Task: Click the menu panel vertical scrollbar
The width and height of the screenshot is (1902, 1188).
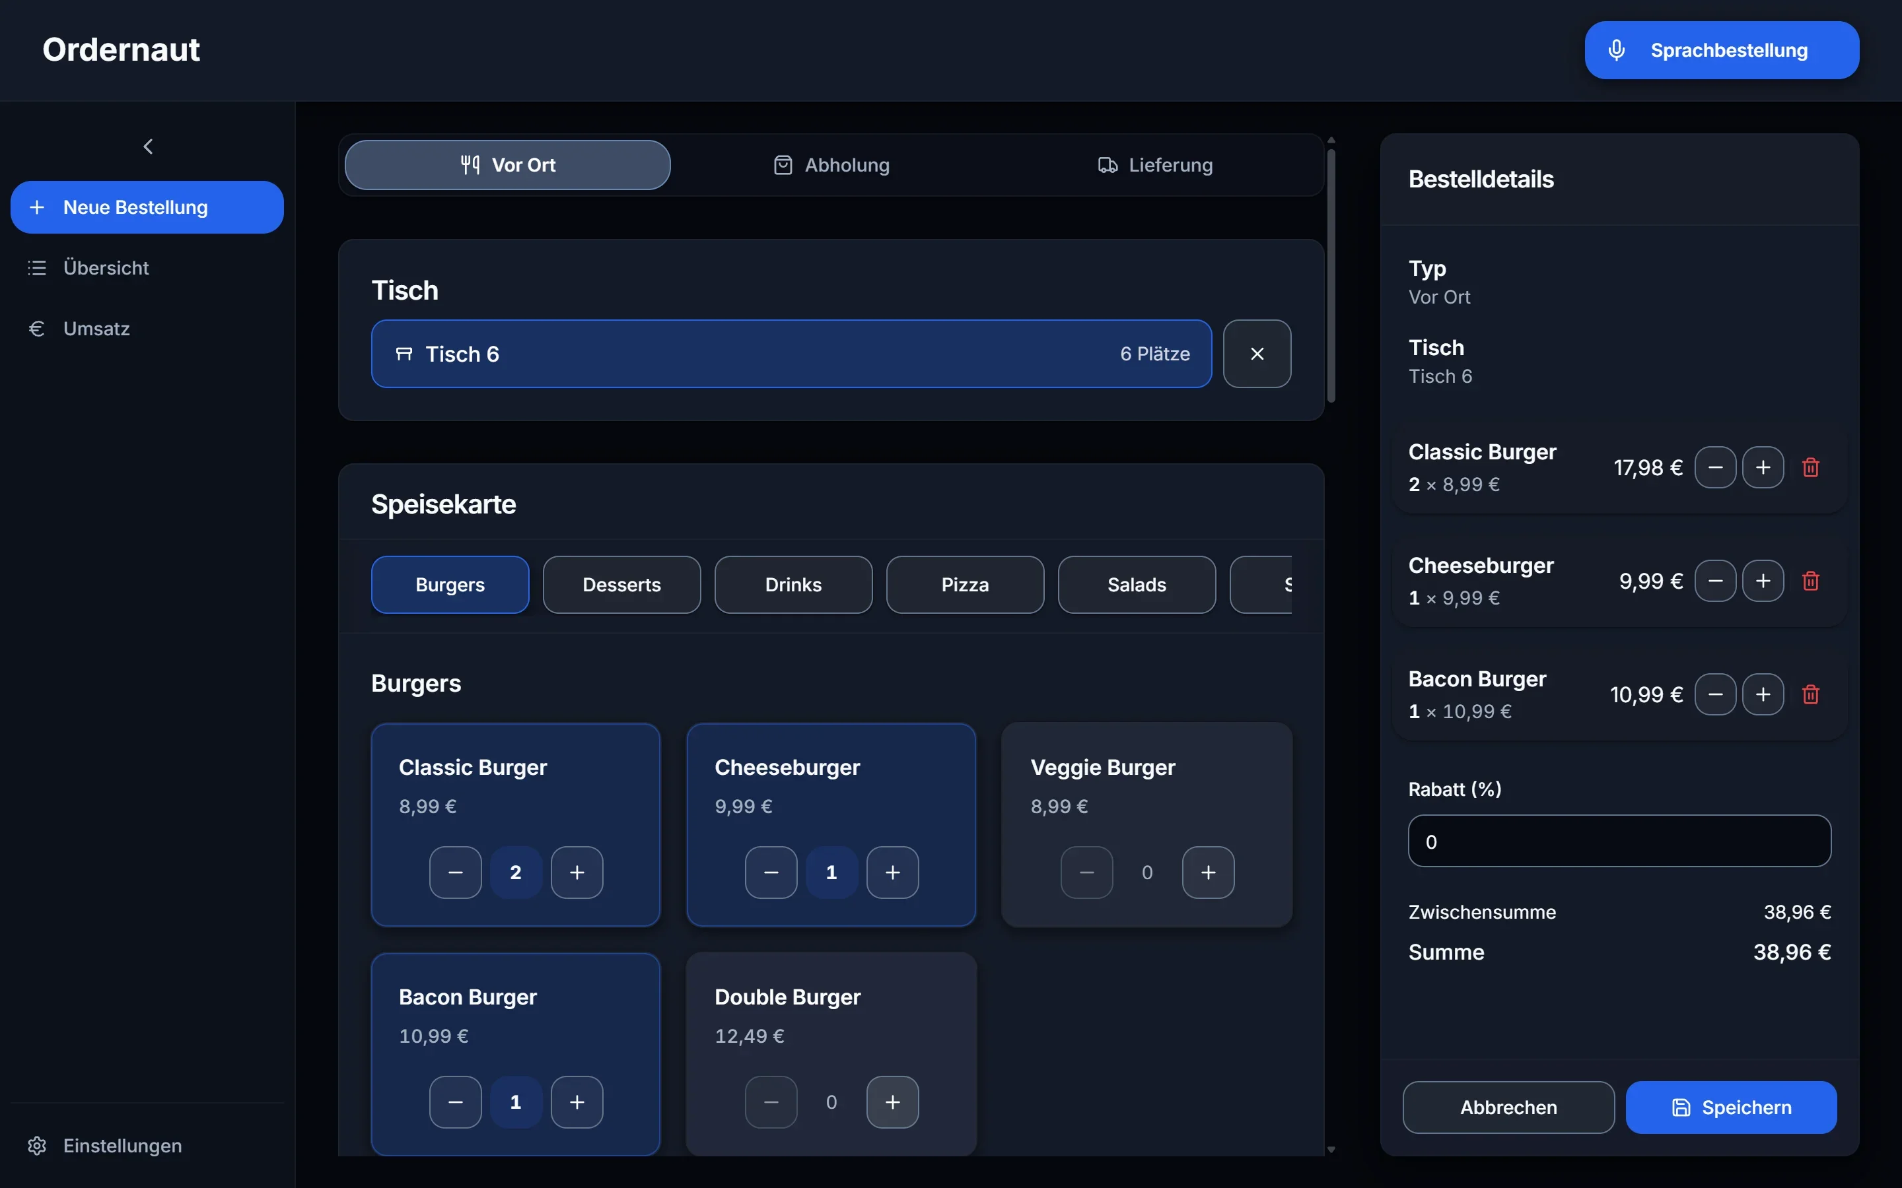Action: pyautogui.click(x=1331, y=277)
